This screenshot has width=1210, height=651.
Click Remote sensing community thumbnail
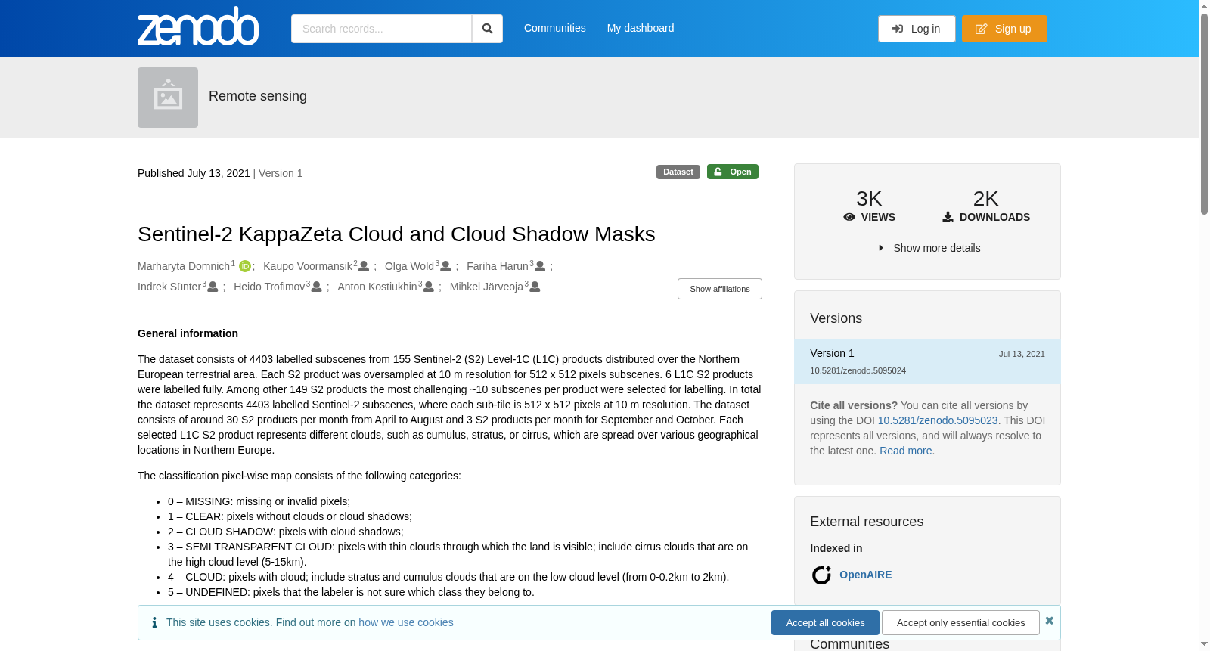click(x=168, y=98)
